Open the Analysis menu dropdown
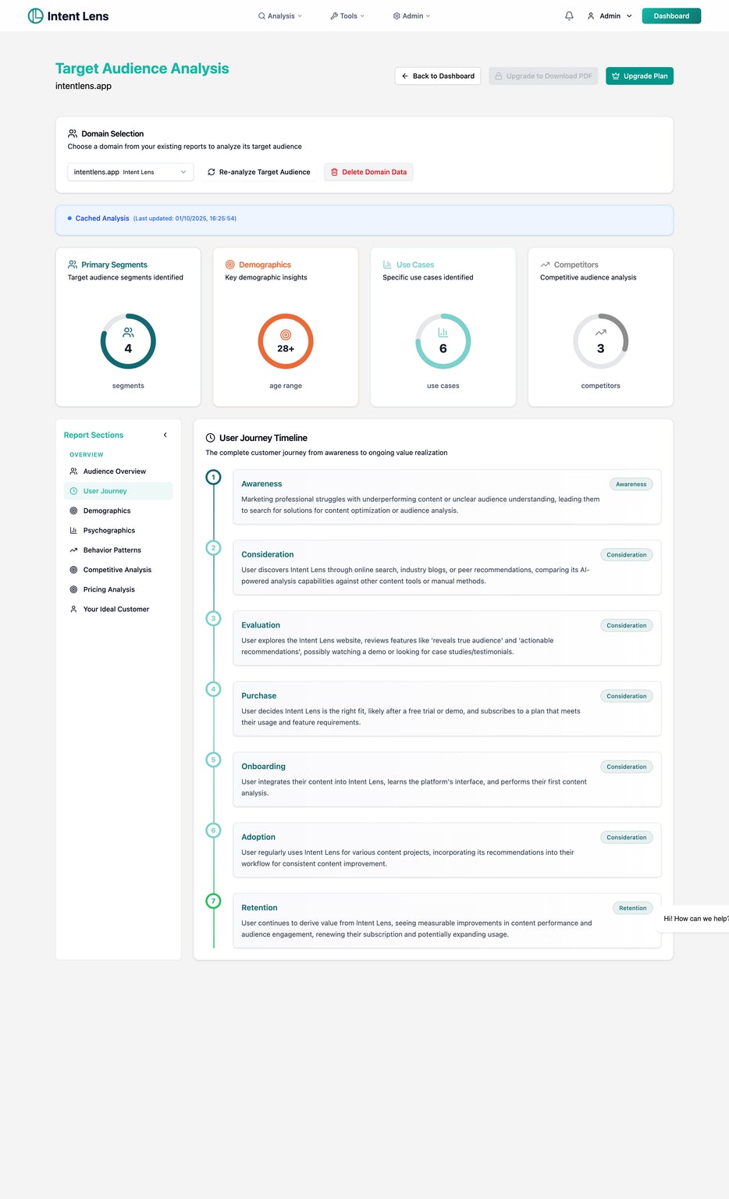The height and width of the screenshot is (1199, 729). coord(280,16)
